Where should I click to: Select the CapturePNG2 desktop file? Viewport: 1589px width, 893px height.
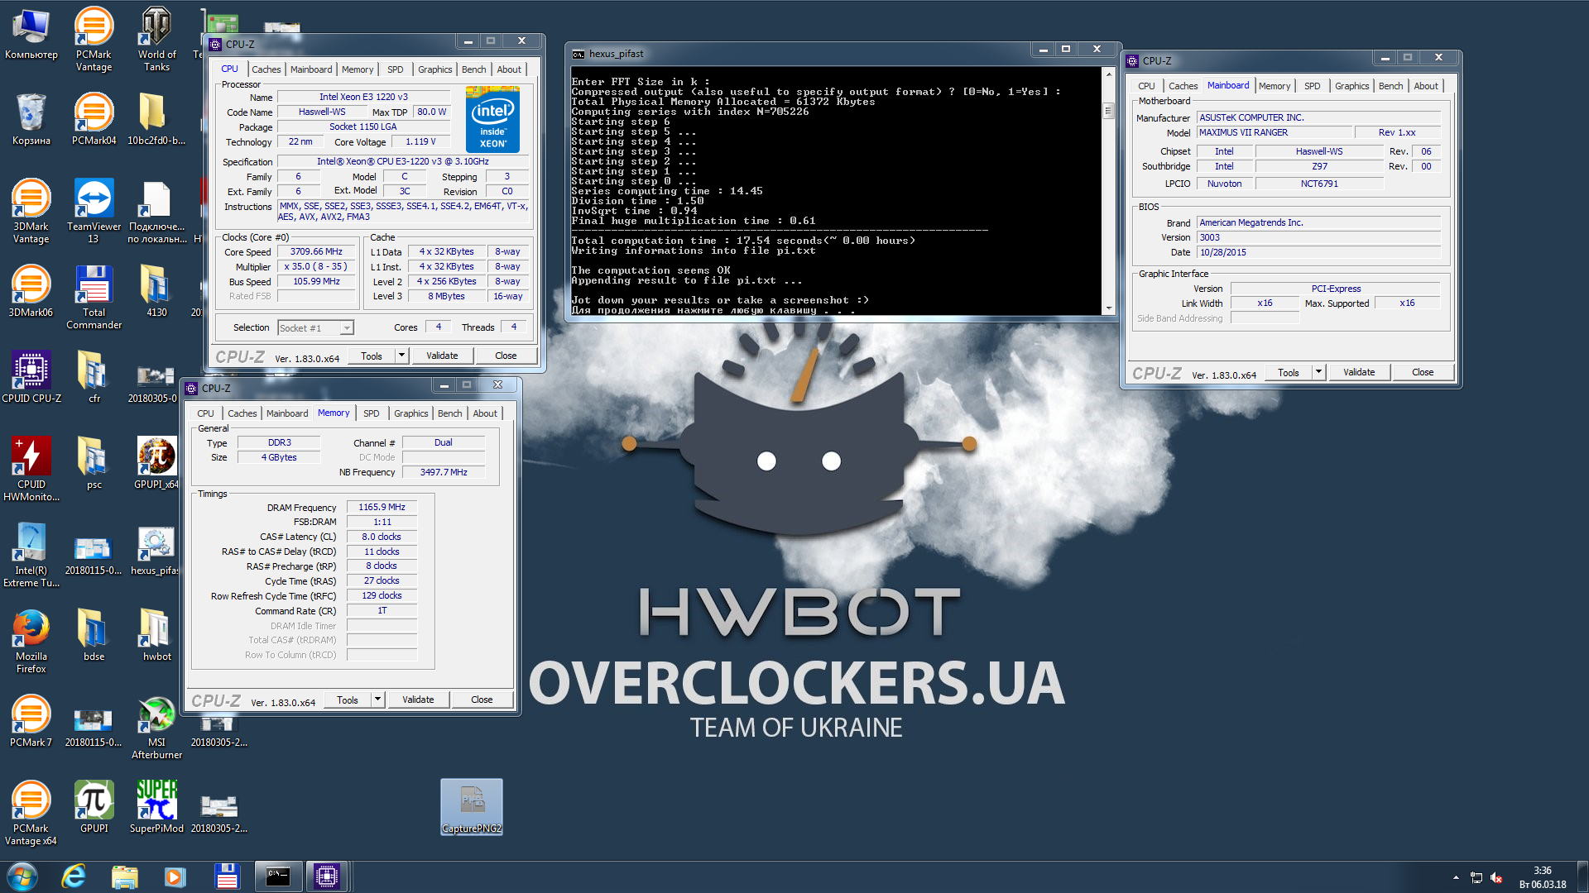(x=472, y=807)
